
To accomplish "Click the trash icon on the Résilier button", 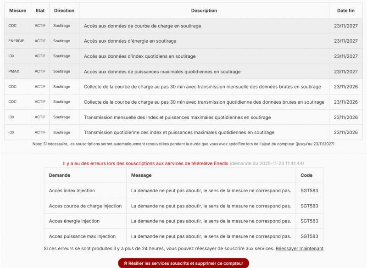I will pos(125,263).
